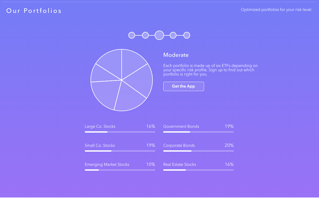Click the 20% Corporate Bonds value
Viewport: 319px width, 198px height.
pyautogui.click(x=229, y=145)
